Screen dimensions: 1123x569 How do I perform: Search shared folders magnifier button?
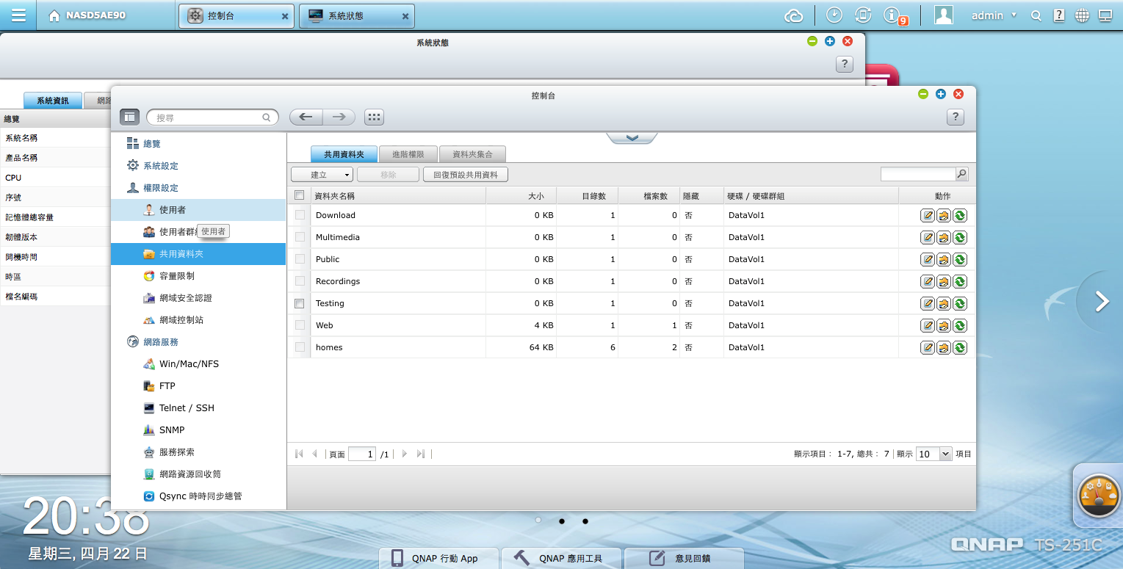point(962,174)
